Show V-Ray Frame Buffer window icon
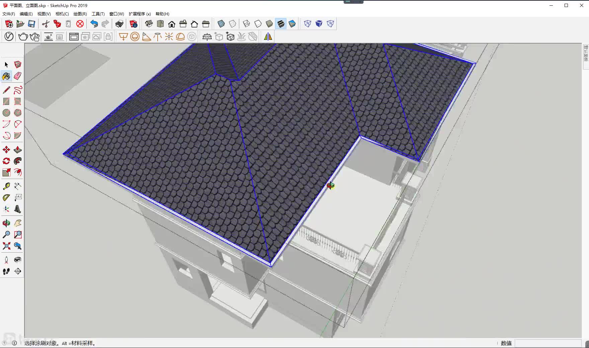 pyautogui.click(x=74, y=36)
